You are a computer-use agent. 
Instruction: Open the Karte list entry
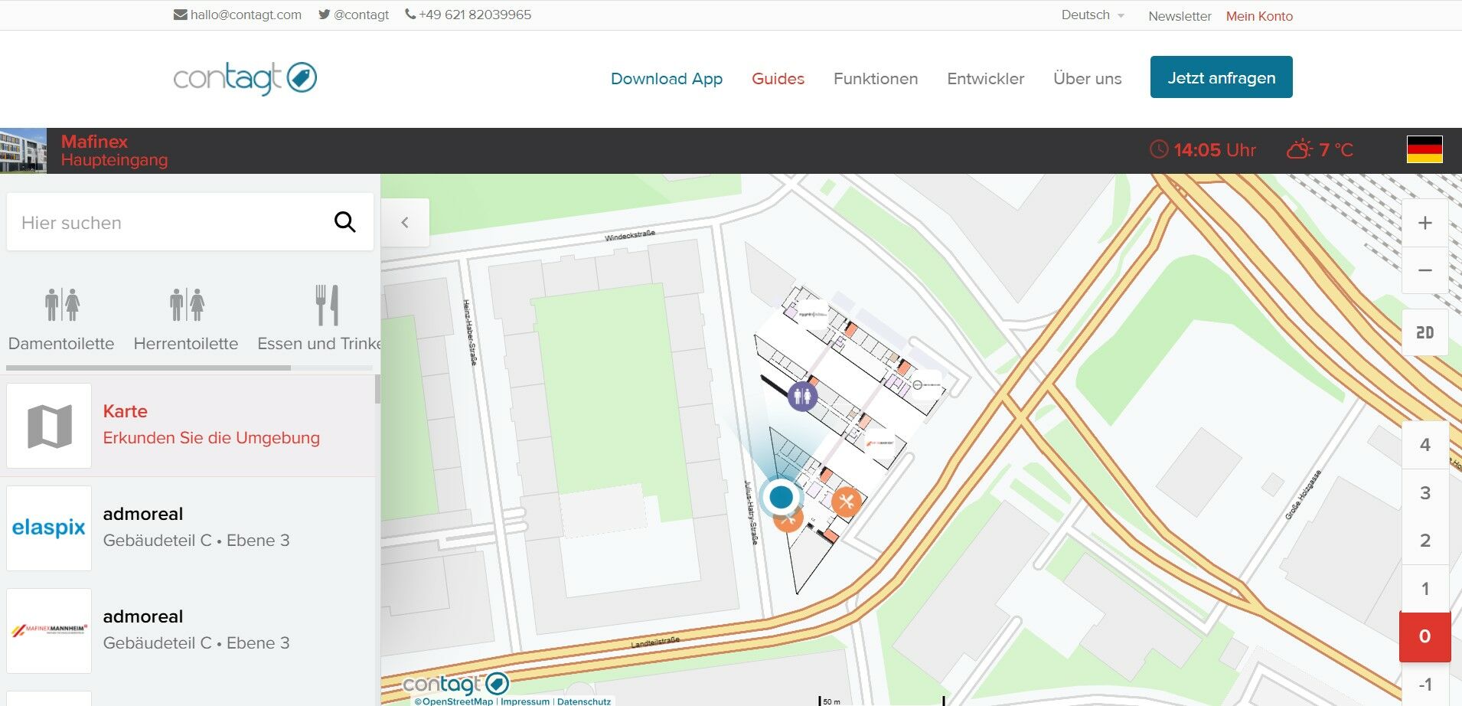(191, 425)
